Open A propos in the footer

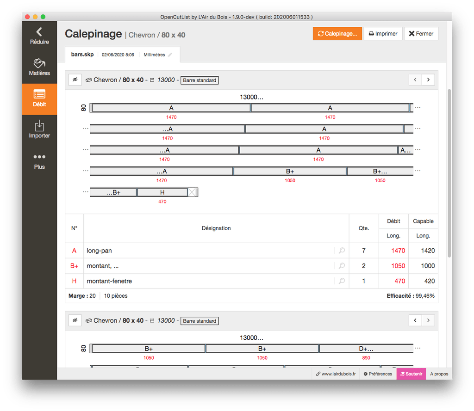439,374
